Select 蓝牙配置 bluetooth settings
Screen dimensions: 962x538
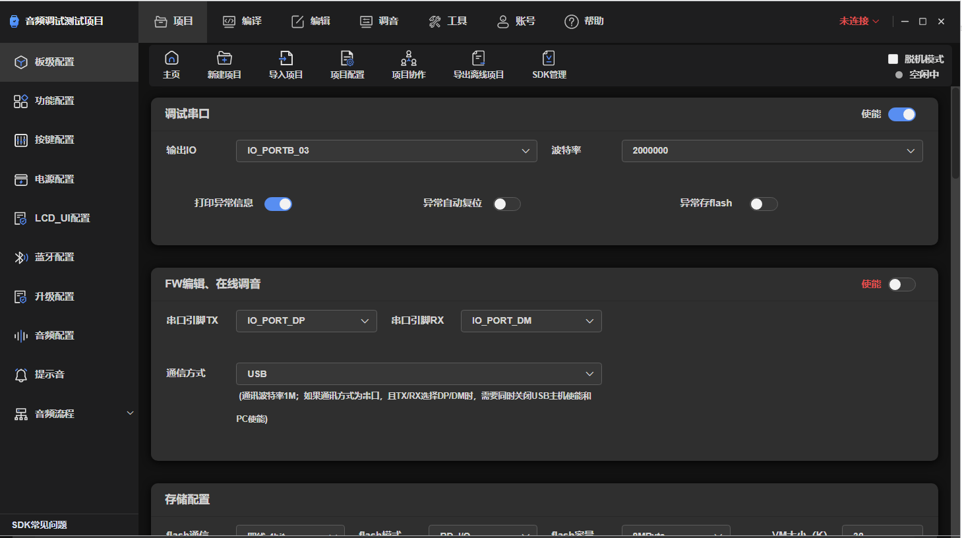(69, 257)
